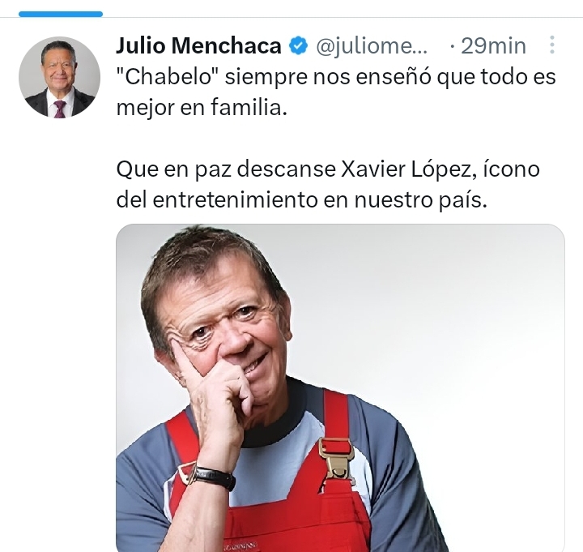Click the "Que en paz descanse" paragraph

coord(328,185)
